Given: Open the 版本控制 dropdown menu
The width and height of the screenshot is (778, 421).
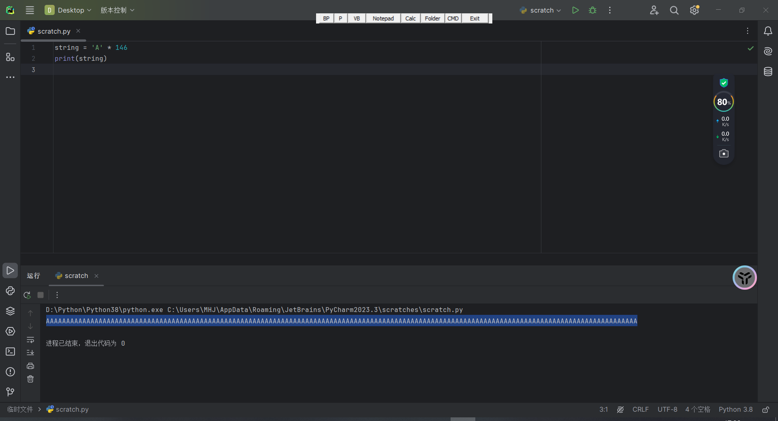Looking at the screenshot, I should tap(117, 10).
